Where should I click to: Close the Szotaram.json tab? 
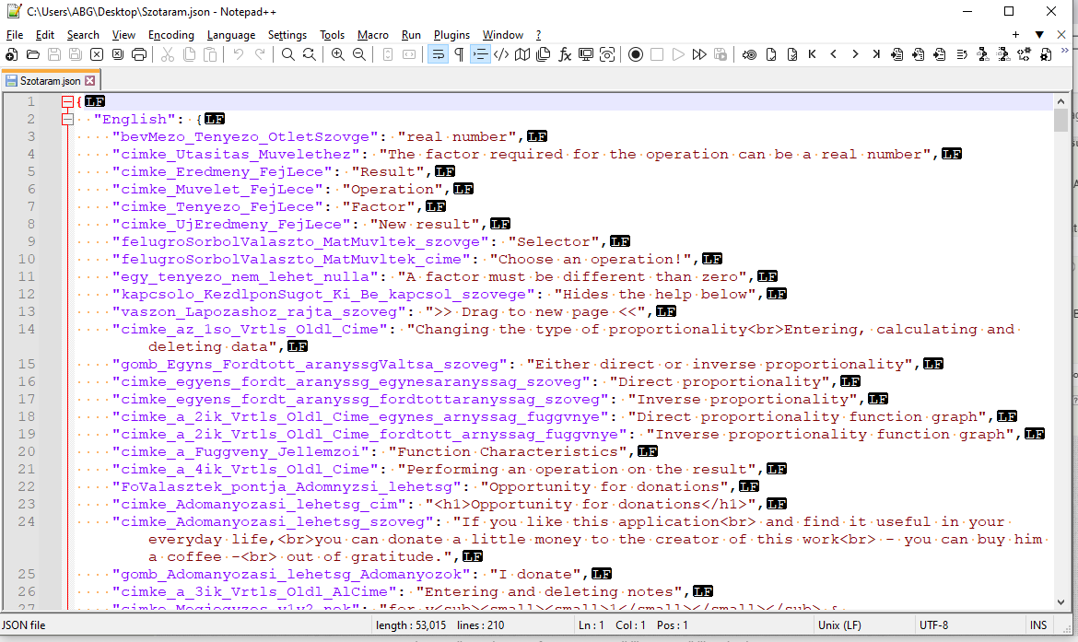pyautogui.click(x=90, y=81)
